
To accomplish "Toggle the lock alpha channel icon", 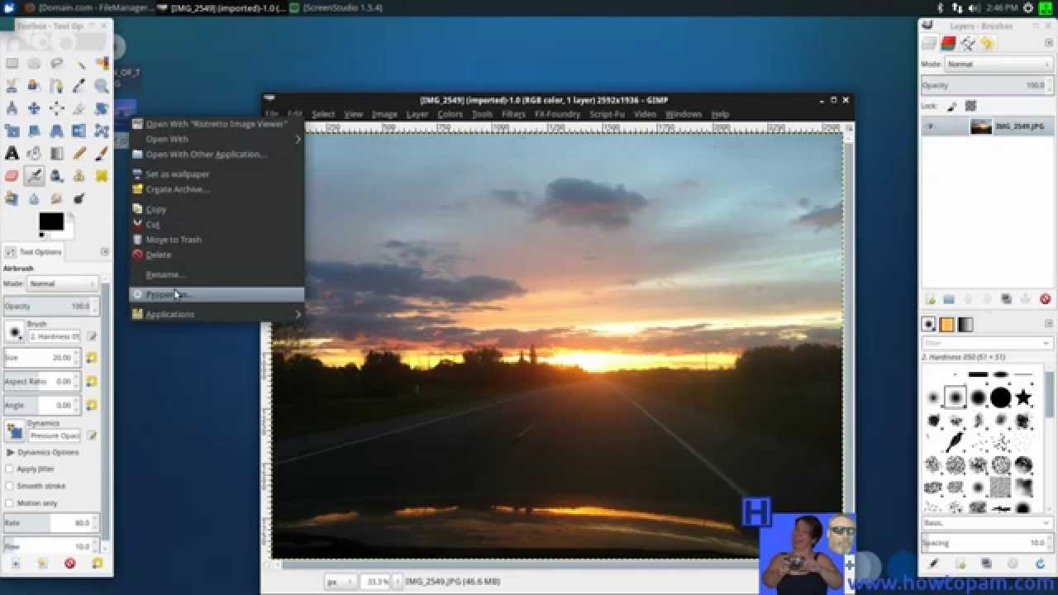I will (x=970, y=106).
